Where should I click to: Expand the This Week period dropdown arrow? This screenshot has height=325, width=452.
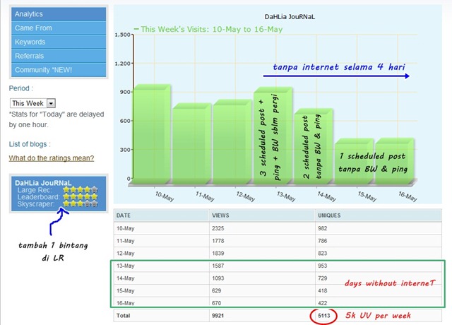pyautogui.click(x=51, y=103)
